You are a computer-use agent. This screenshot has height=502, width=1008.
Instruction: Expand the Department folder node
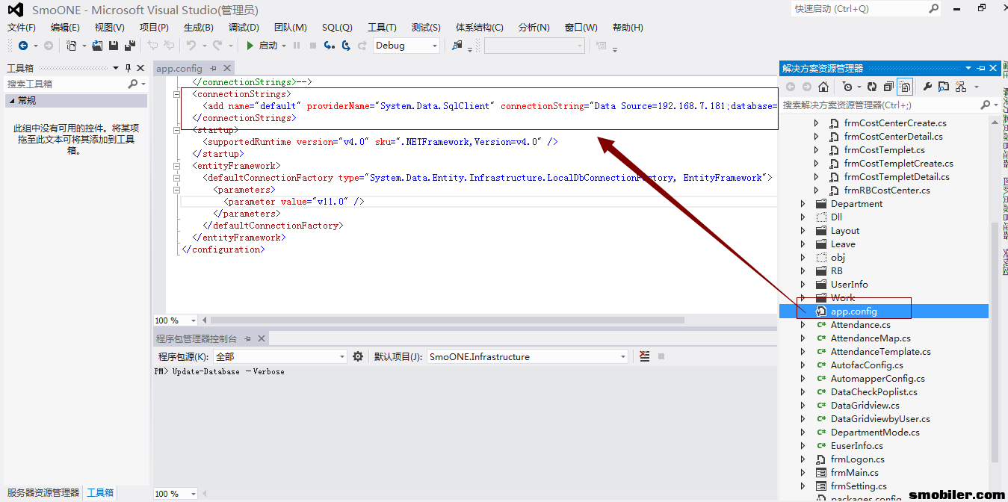pos(803,204)
